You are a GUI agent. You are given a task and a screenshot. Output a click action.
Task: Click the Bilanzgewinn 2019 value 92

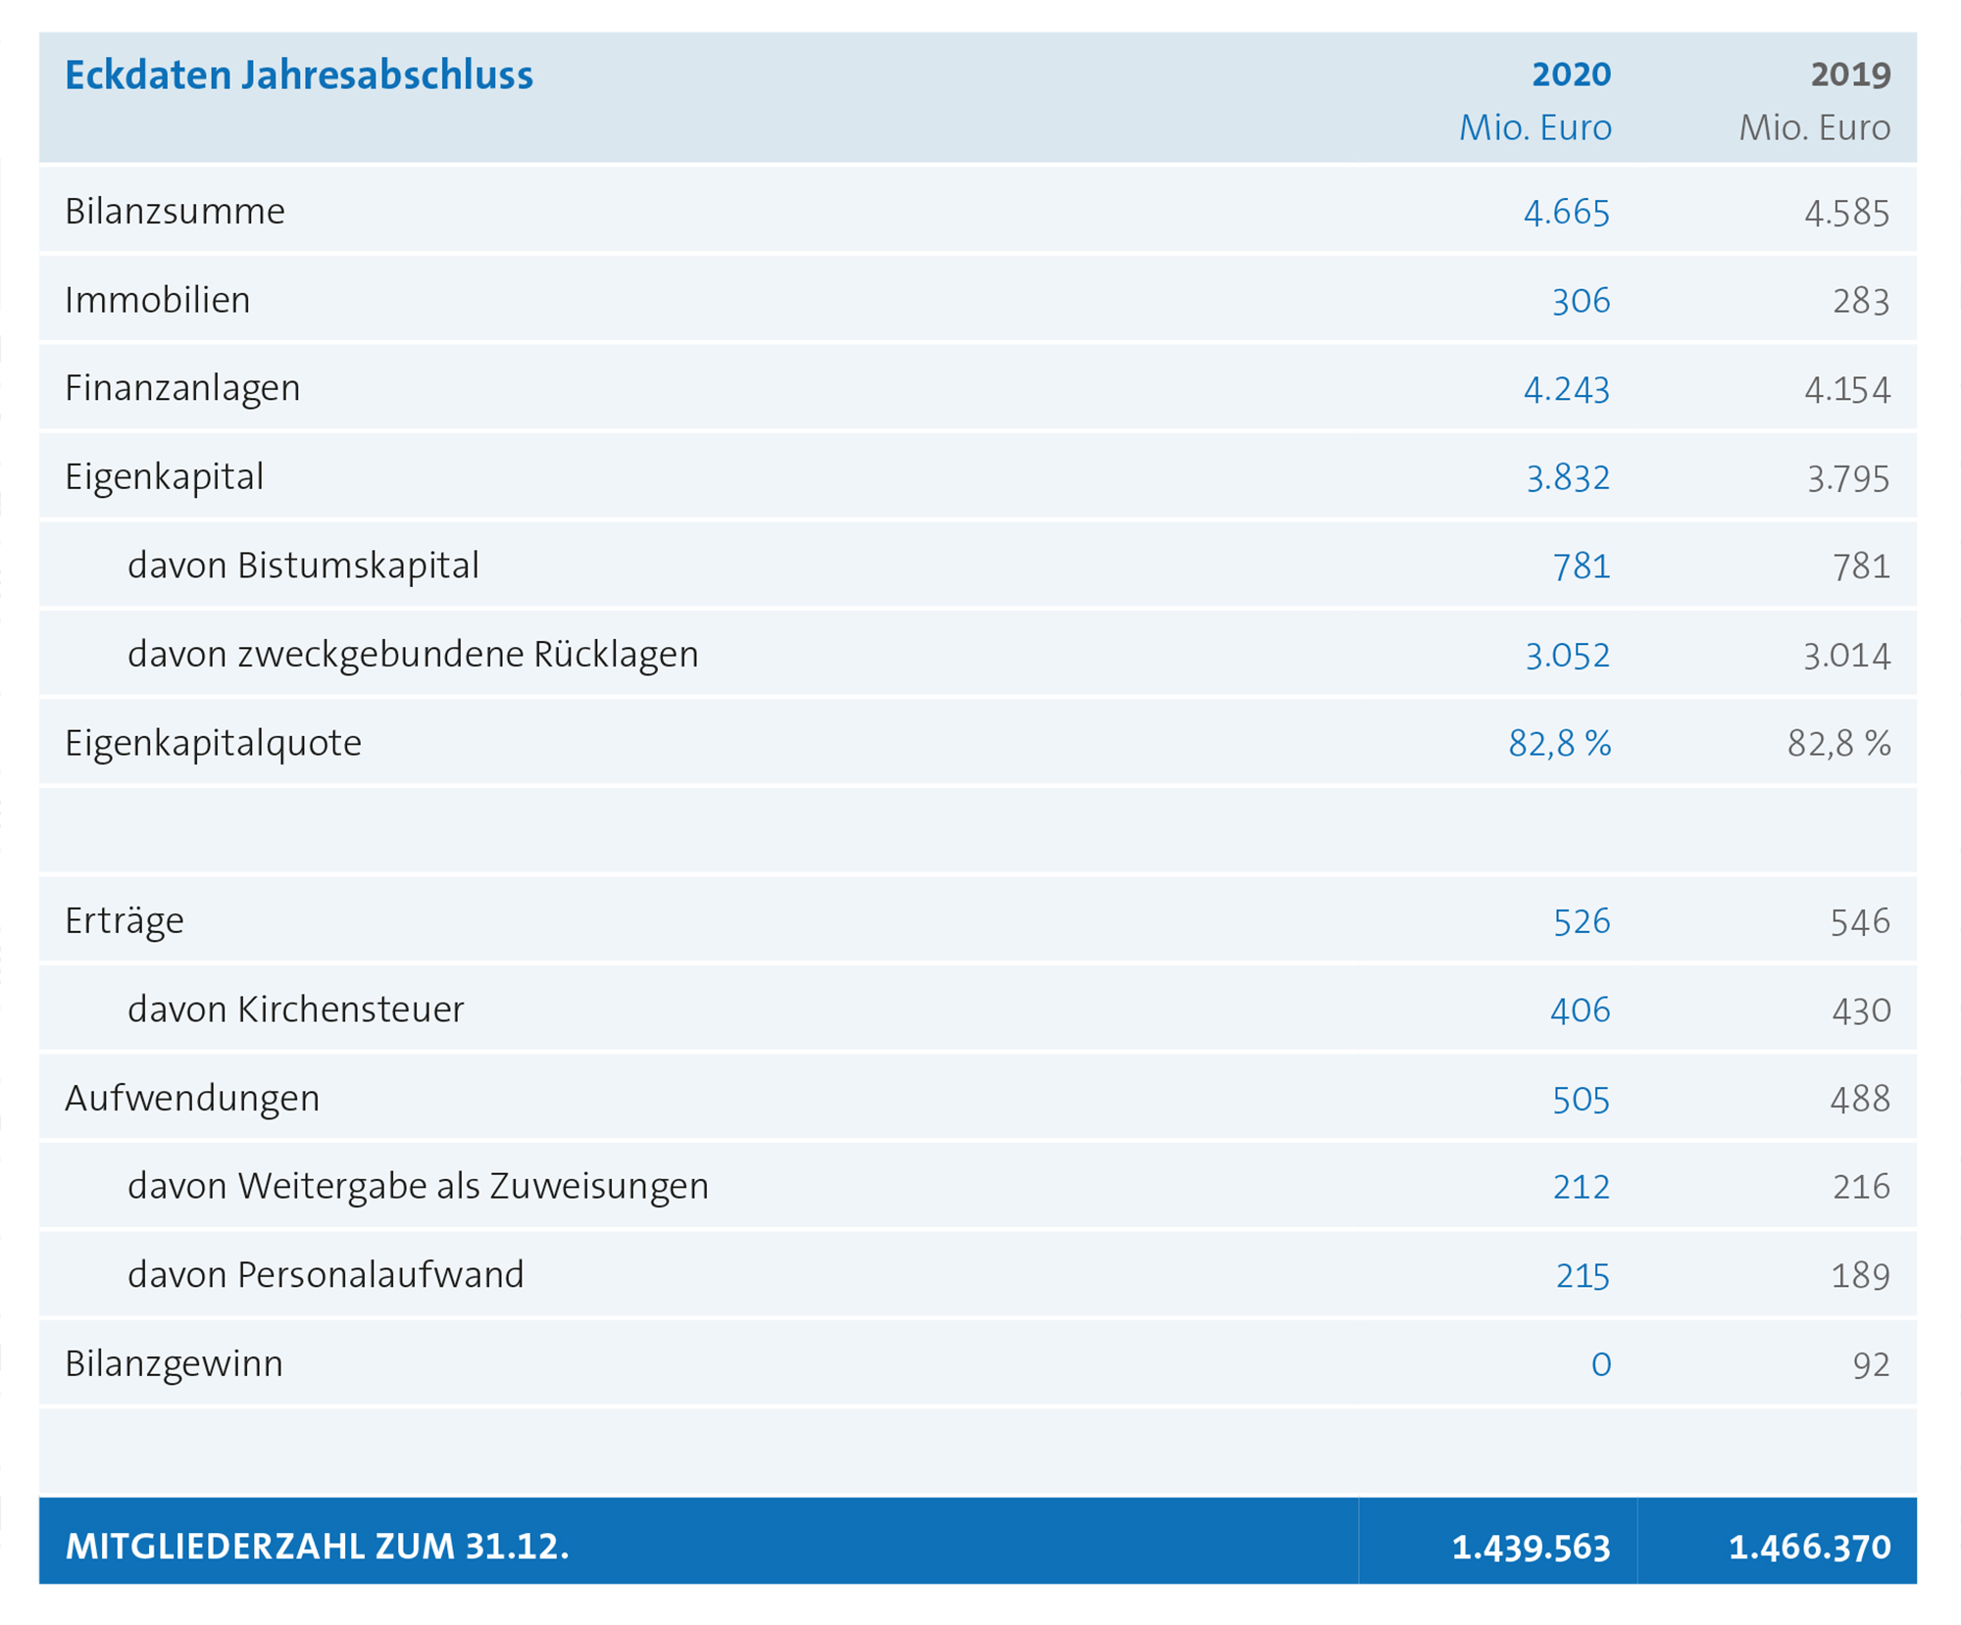[x=1871, y=1364]
